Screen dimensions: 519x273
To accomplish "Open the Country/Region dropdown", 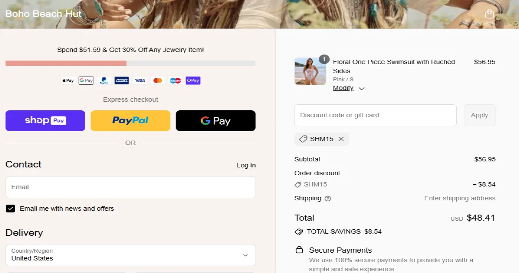I will point(130,255).
